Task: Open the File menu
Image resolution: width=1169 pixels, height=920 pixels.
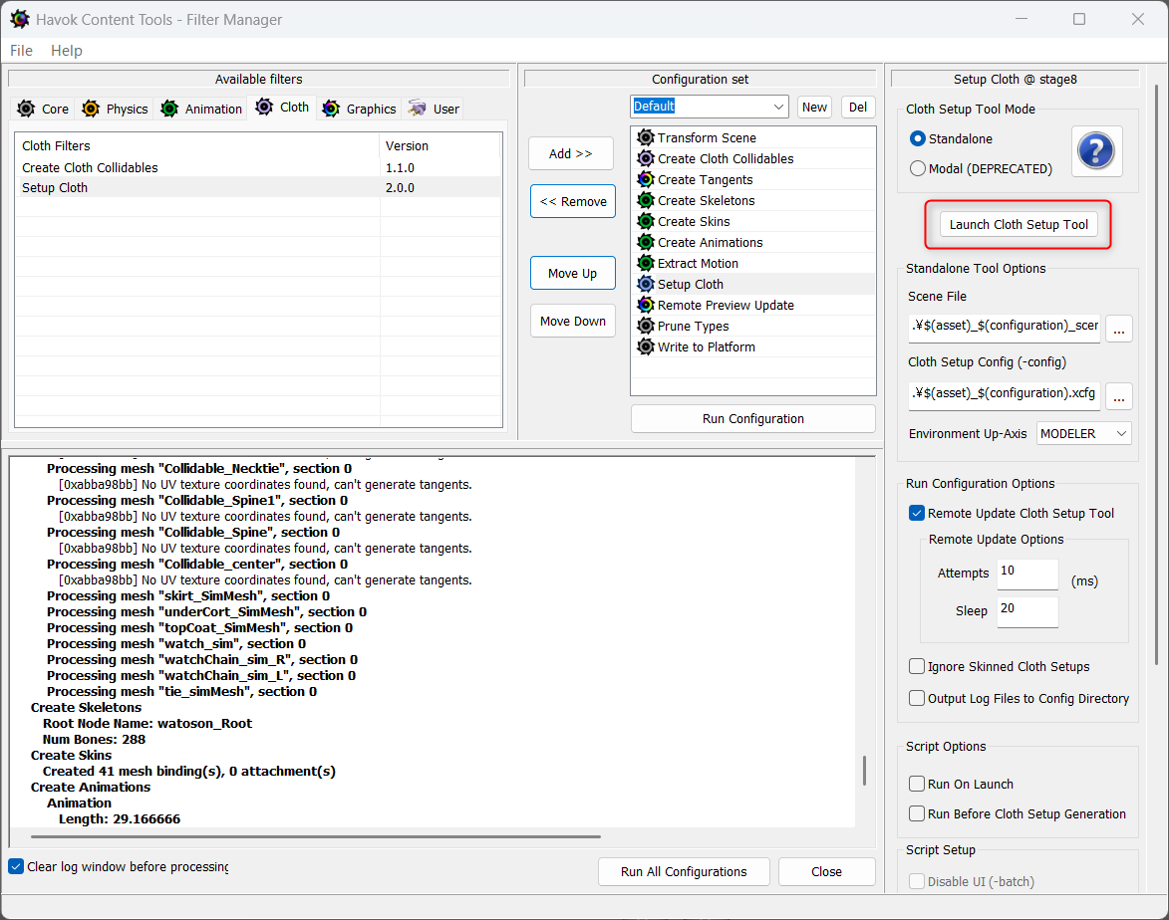Action: click(21, 50)
